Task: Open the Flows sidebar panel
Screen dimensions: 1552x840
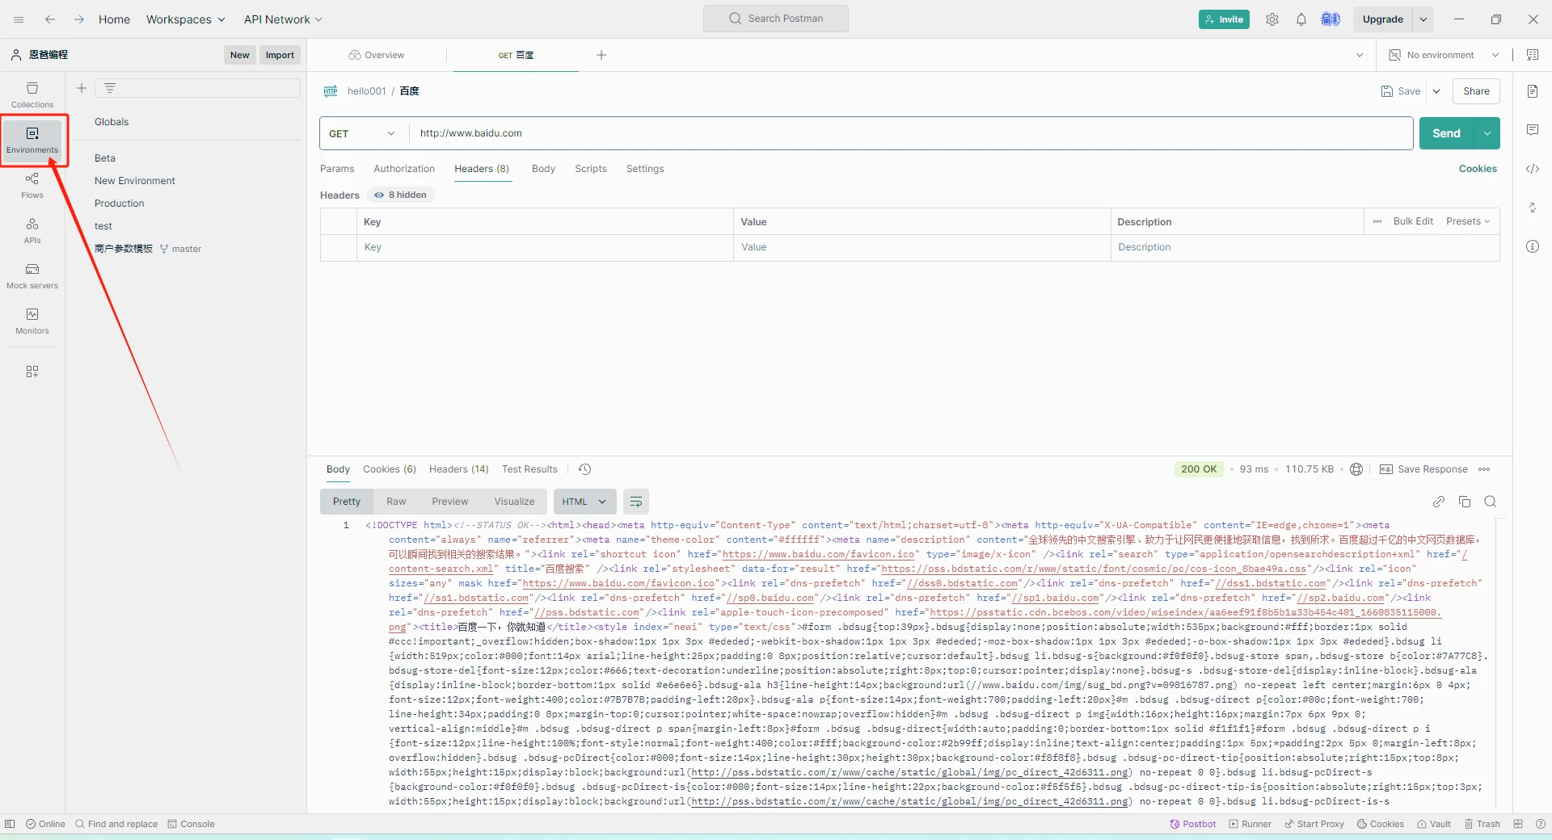Action: [x=32, y=185]
